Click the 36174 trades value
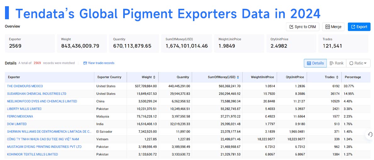The image size is (374, 160). pos(335,94)
